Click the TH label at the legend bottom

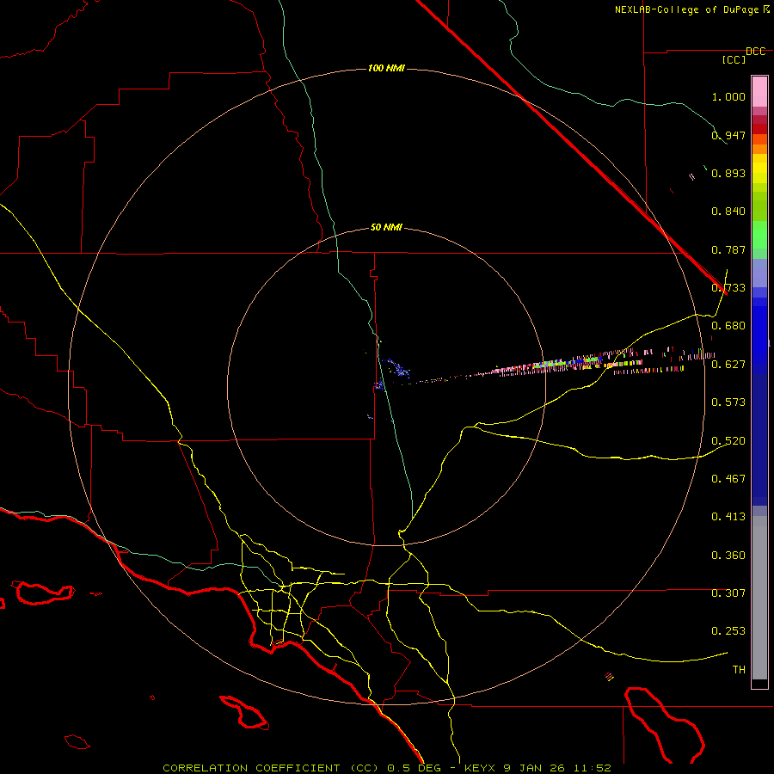click(739, 670)
